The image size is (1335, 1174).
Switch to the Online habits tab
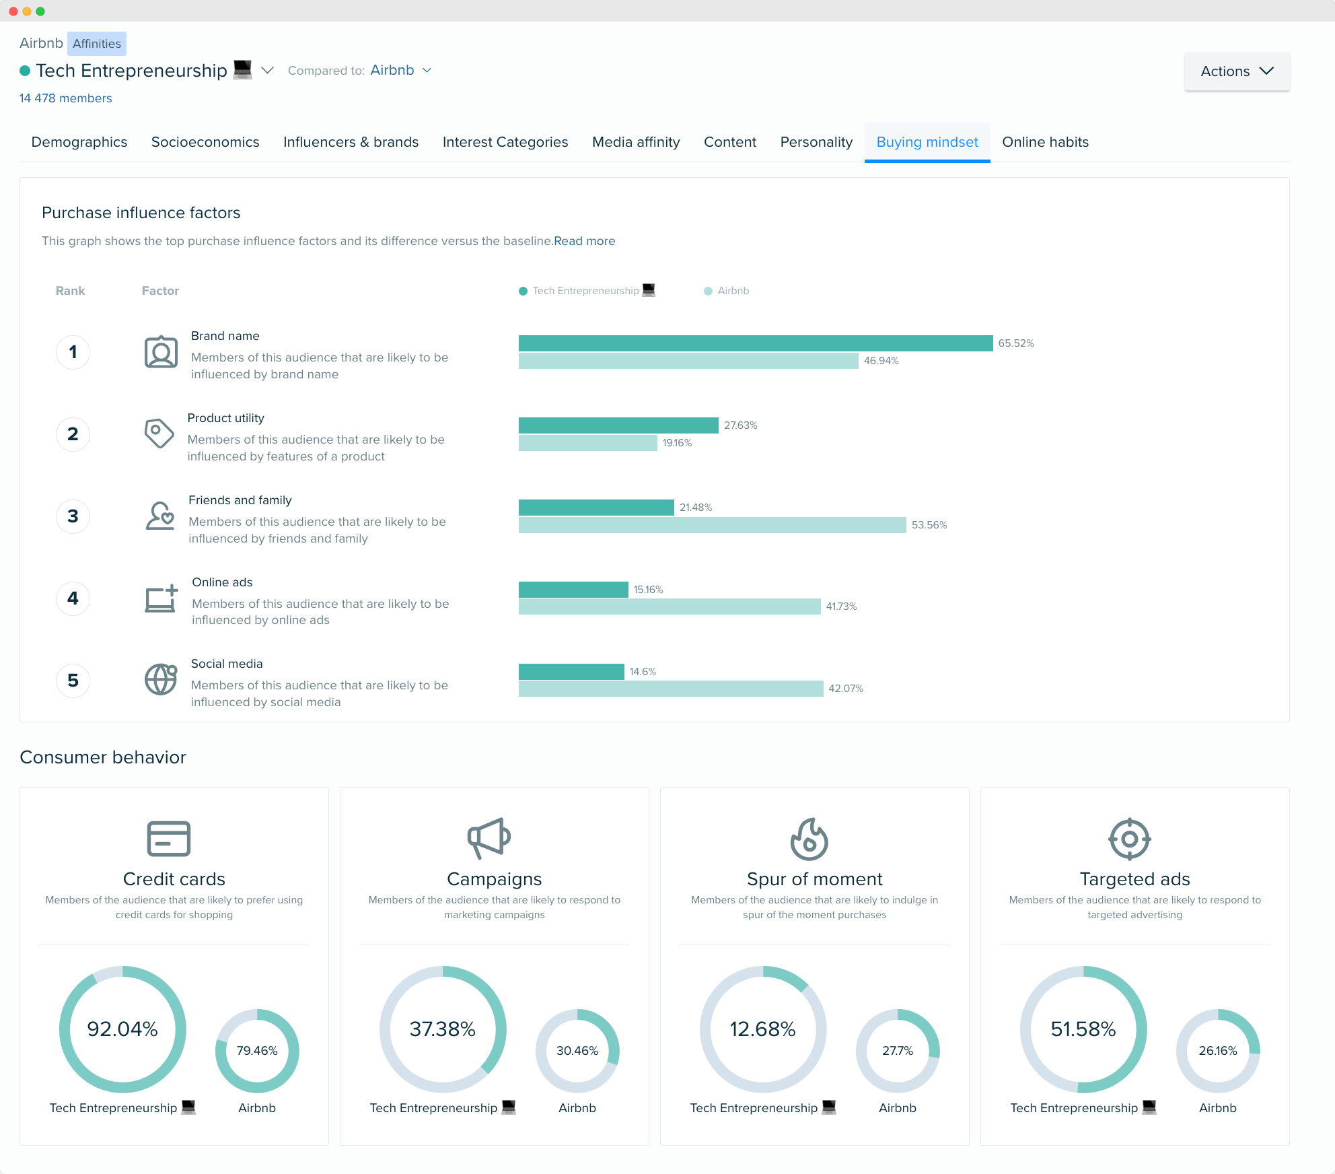click(x=1044, y=141)
